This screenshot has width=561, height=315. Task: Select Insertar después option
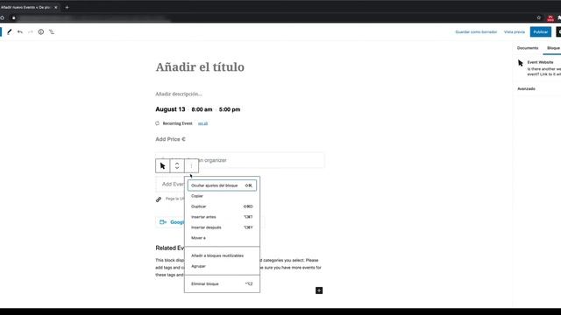coord(222,227)
